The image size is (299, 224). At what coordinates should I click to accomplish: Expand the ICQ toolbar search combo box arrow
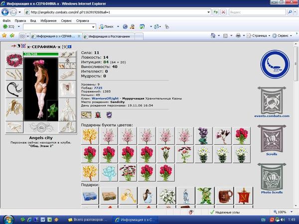click(93, 27)
